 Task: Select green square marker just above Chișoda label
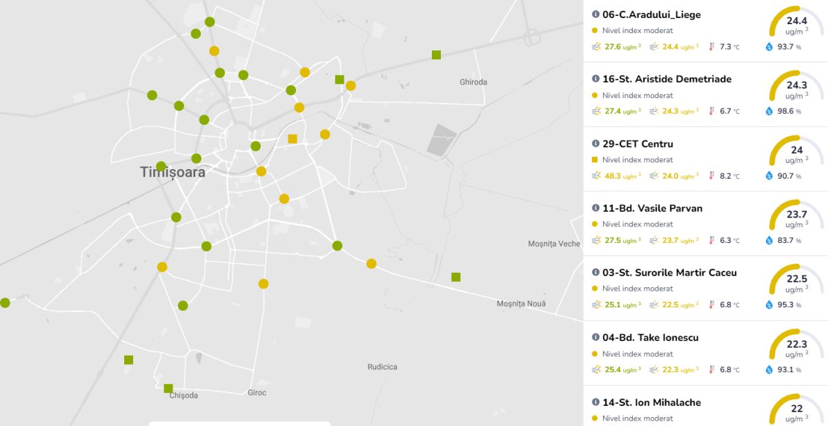168,388
